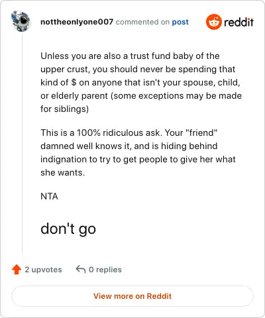The image size is (265, 318).
Task: Collapse the comment via the vertical thread line
Action: click(x=22, y=144)
